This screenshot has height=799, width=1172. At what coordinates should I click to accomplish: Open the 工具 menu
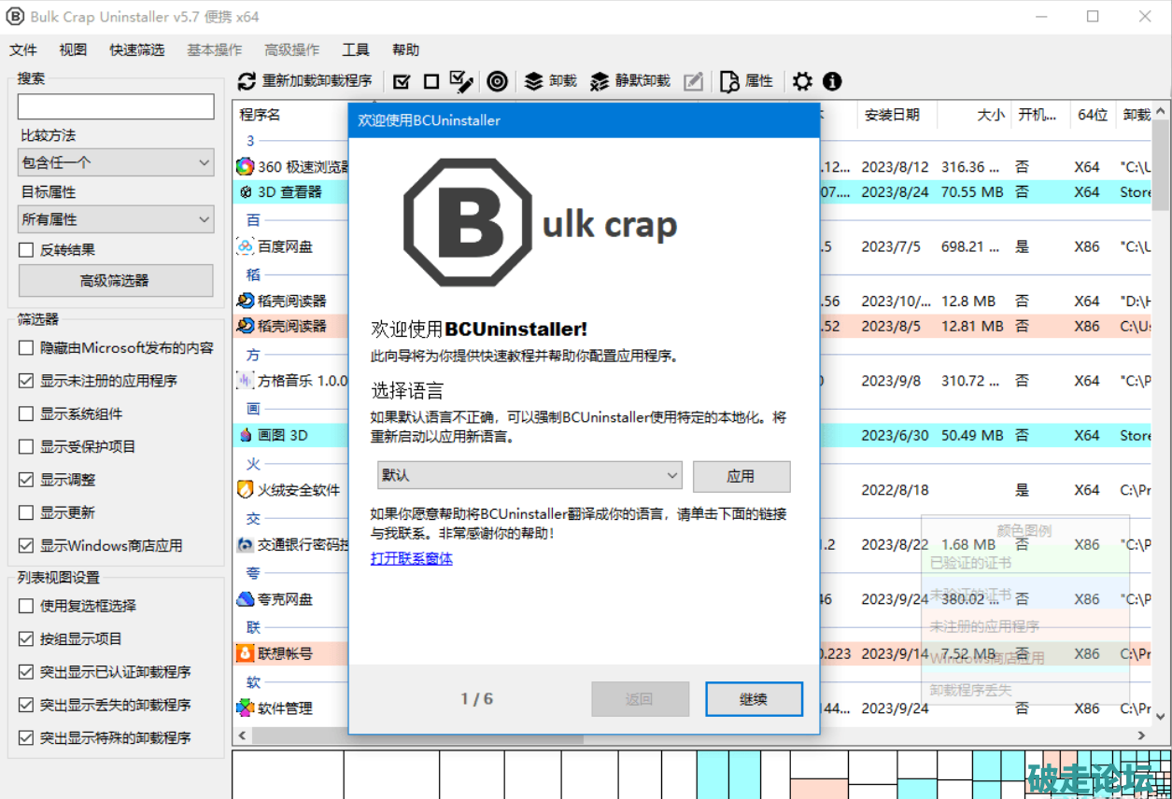coord(355,50)
